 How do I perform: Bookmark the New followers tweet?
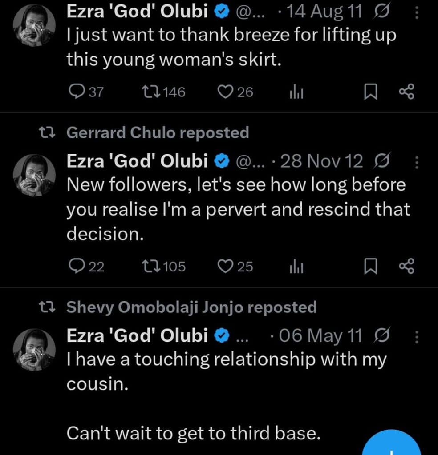tap(370, 266)
